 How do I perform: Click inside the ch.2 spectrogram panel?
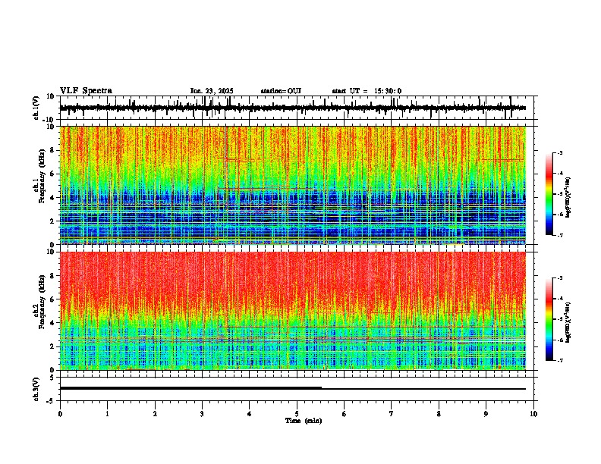coord(293,311)
